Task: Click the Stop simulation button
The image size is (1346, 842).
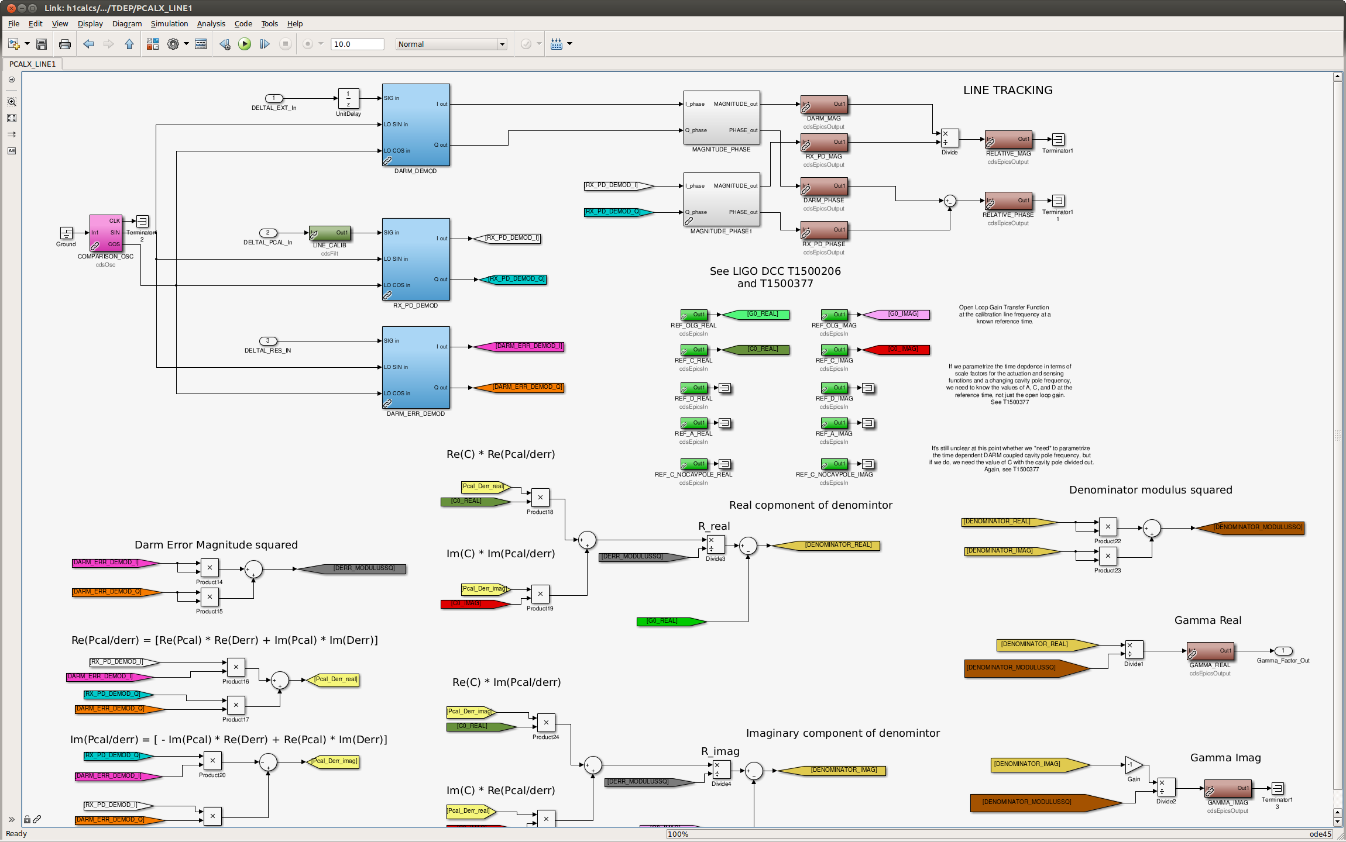Action: click(285, 44)
